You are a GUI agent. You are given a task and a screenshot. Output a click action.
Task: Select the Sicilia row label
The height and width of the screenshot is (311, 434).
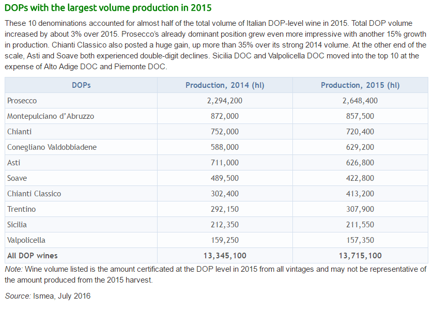[17, 225]
